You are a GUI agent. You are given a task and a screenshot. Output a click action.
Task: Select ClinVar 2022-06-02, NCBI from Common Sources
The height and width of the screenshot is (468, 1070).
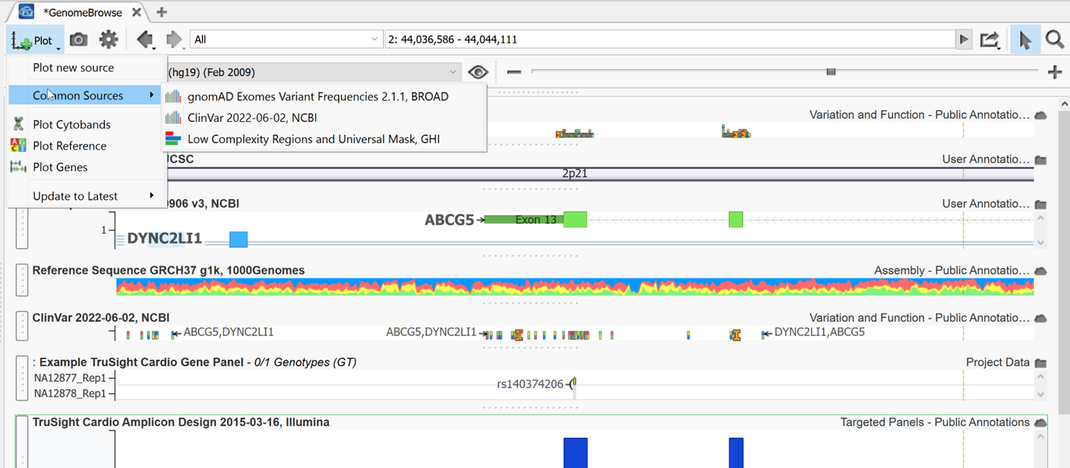[254, 117]
